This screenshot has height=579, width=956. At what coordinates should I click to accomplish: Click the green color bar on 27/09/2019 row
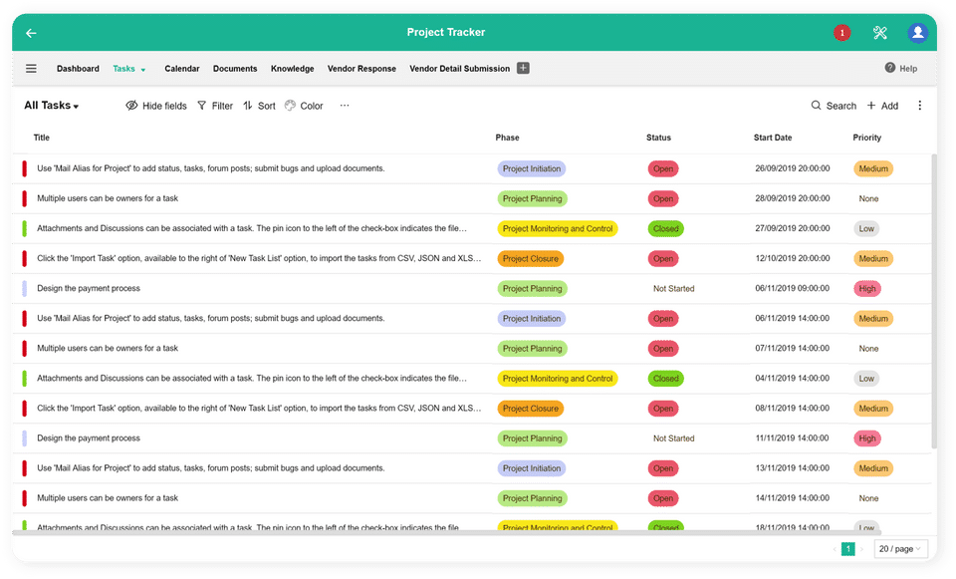[24, 228]
